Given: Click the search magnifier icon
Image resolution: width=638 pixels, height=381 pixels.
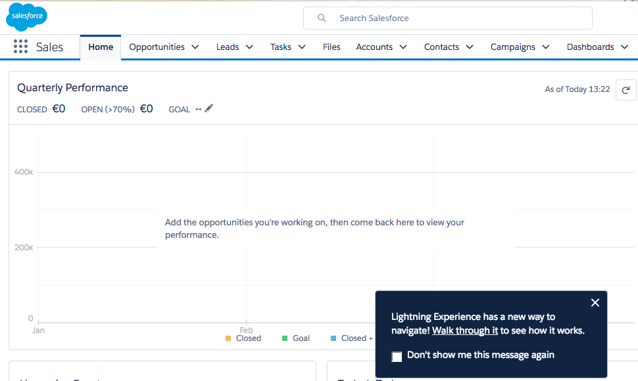Looking at the screenshot, I should pyautogui.click(x=322, y=18).
